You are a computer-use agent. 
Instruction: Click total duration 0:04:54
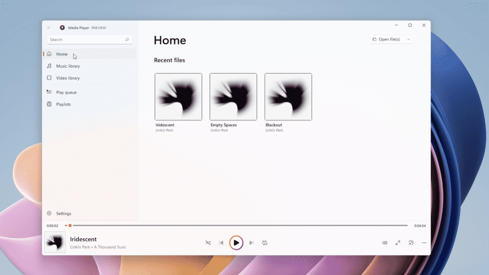click(420, 226)
